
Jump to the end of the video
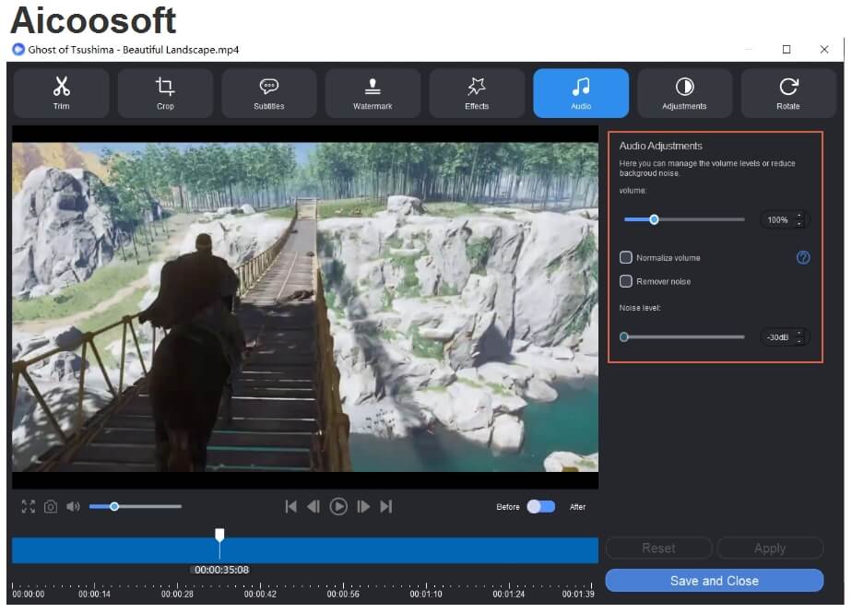[385, 506]
